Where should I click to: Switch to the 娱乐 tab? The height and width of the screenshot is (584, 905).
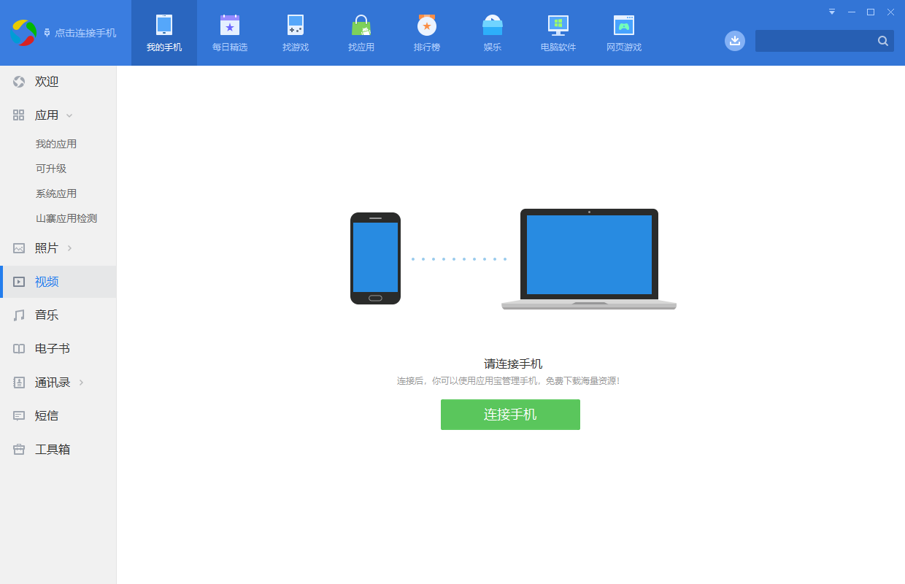coord(493,33)
